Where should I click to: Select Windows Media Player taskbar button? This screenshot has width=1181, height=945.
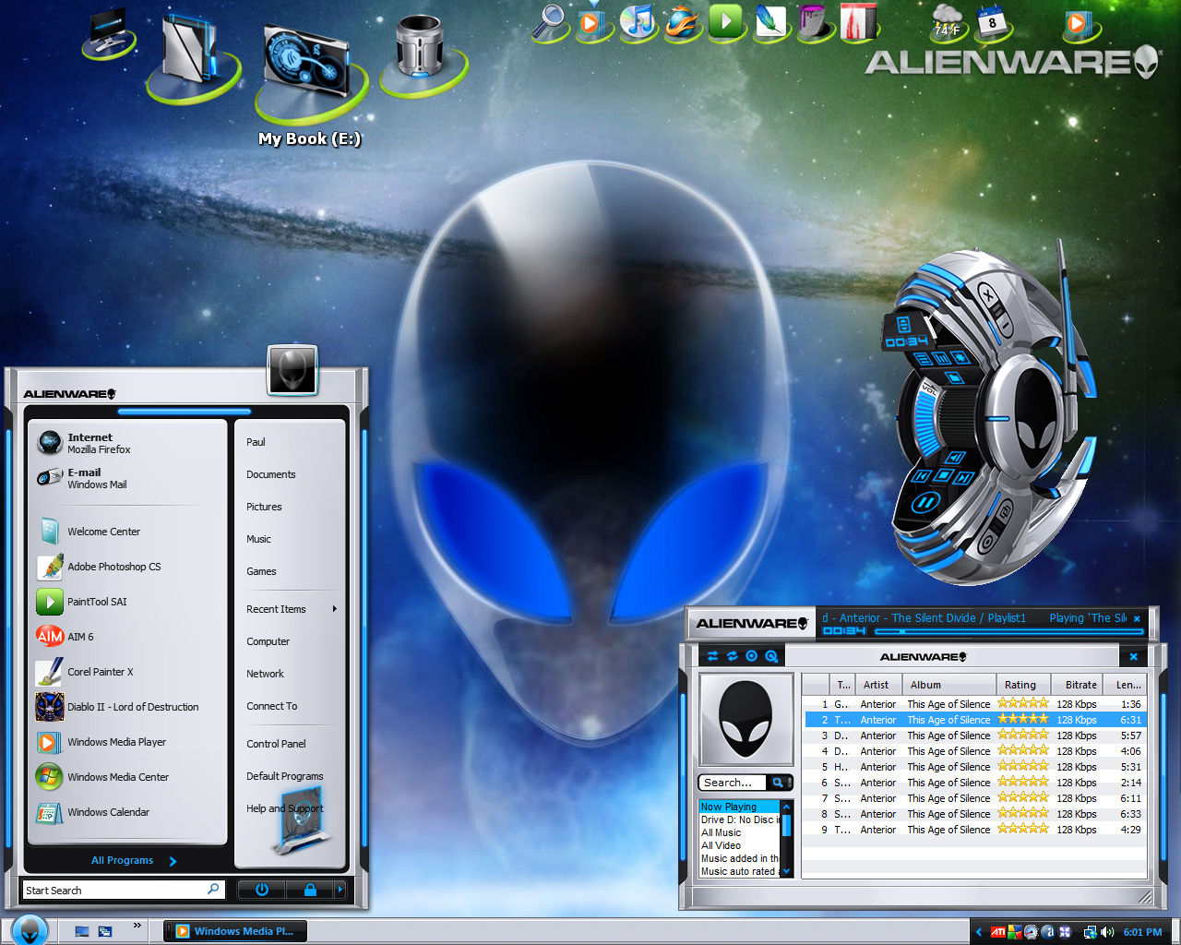pyautogui.click(x=235, y=931)
